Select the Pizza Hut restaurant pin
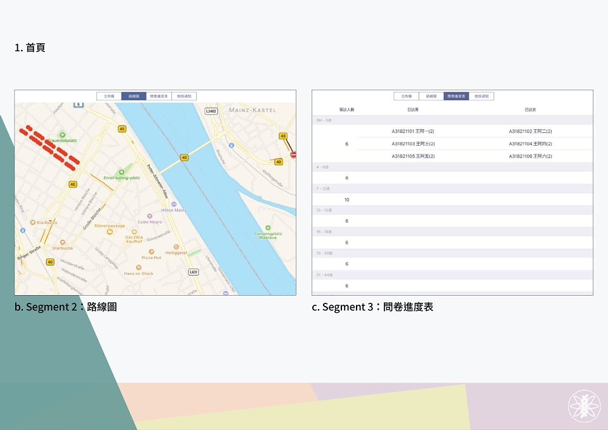 [151, 251]
